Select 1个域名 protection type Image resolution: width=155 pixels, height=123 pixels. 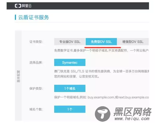coord(70,88)
